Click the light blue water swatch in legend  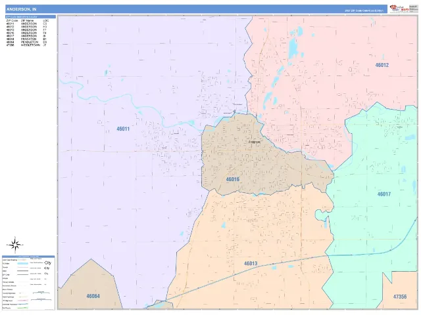click(x=23, y=264)
